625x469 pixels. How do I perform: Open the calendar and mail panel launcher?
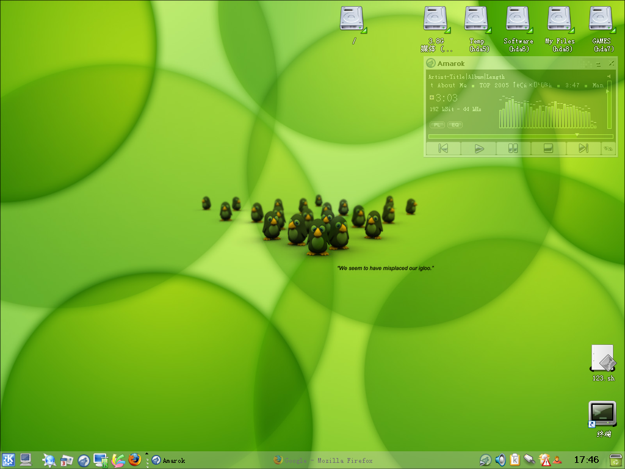67,460
